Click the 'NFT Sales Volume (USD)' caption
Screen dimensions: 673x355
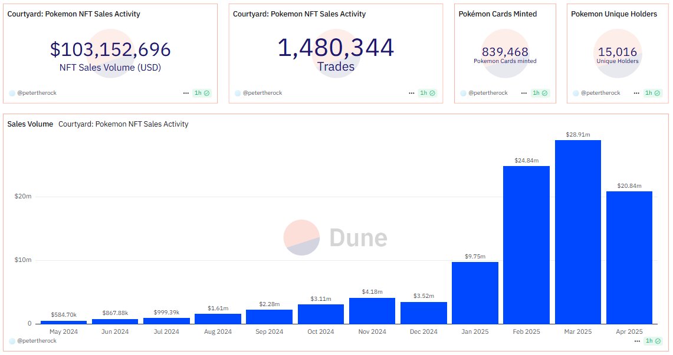[110, 68]
